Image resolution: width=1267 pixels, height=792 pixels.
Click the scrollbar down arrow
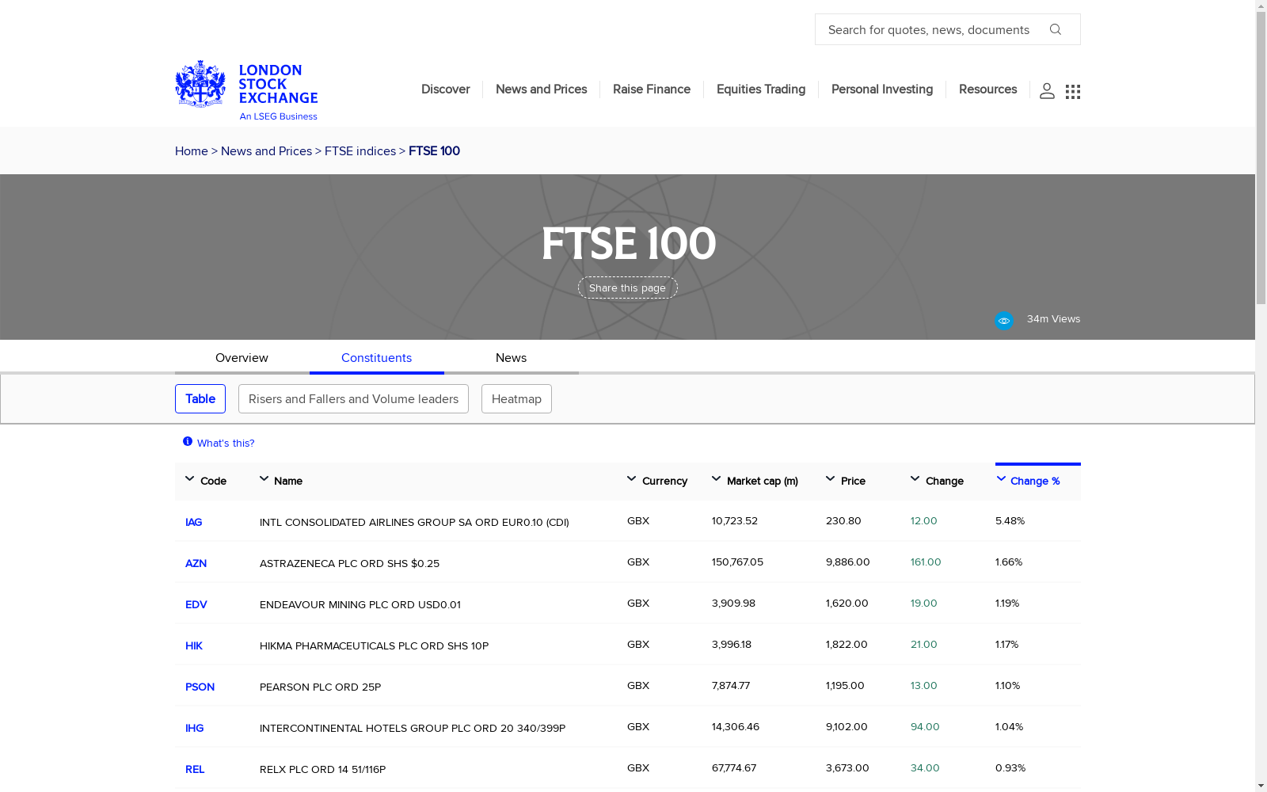[x=1261, y=786]
